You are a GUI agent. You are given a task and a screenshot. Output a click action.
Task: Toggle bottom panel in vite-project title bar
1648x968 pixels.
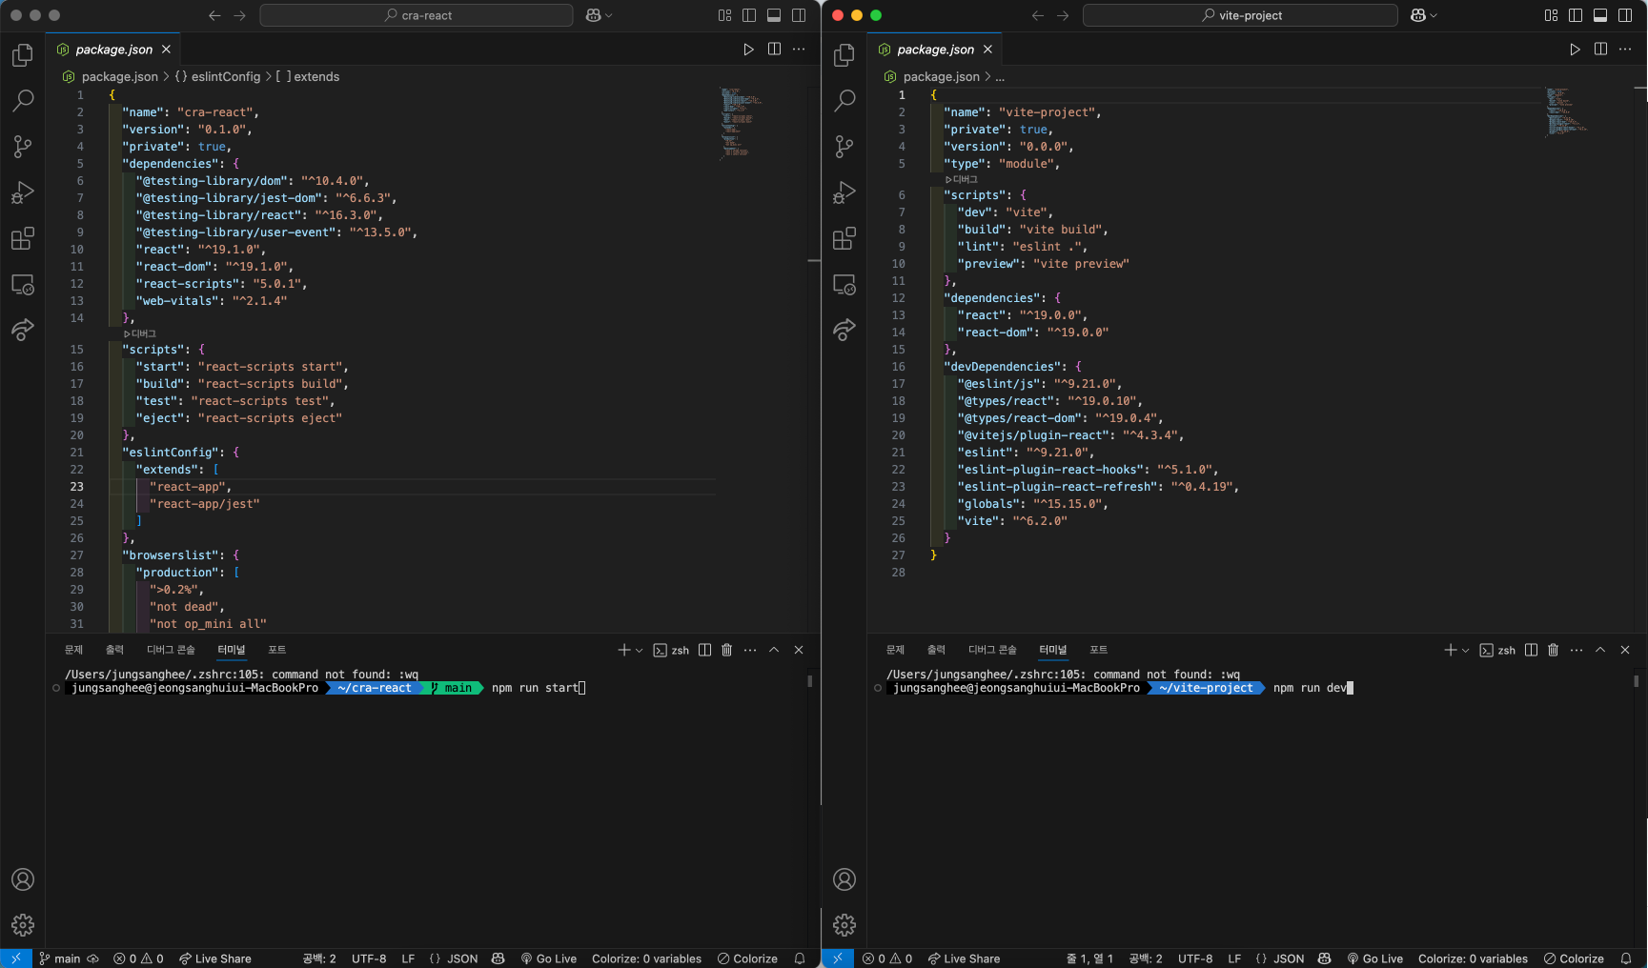click(1600, 15)
